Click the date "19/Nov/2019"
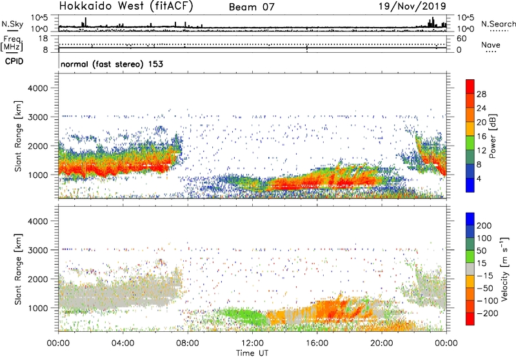 412,6
